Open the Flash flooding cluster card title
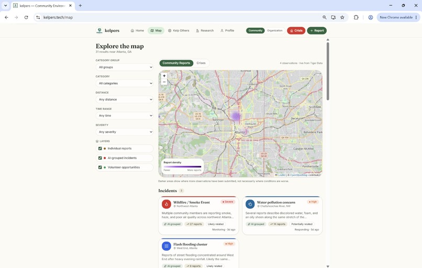422x268 pixels. click(190, 244)
